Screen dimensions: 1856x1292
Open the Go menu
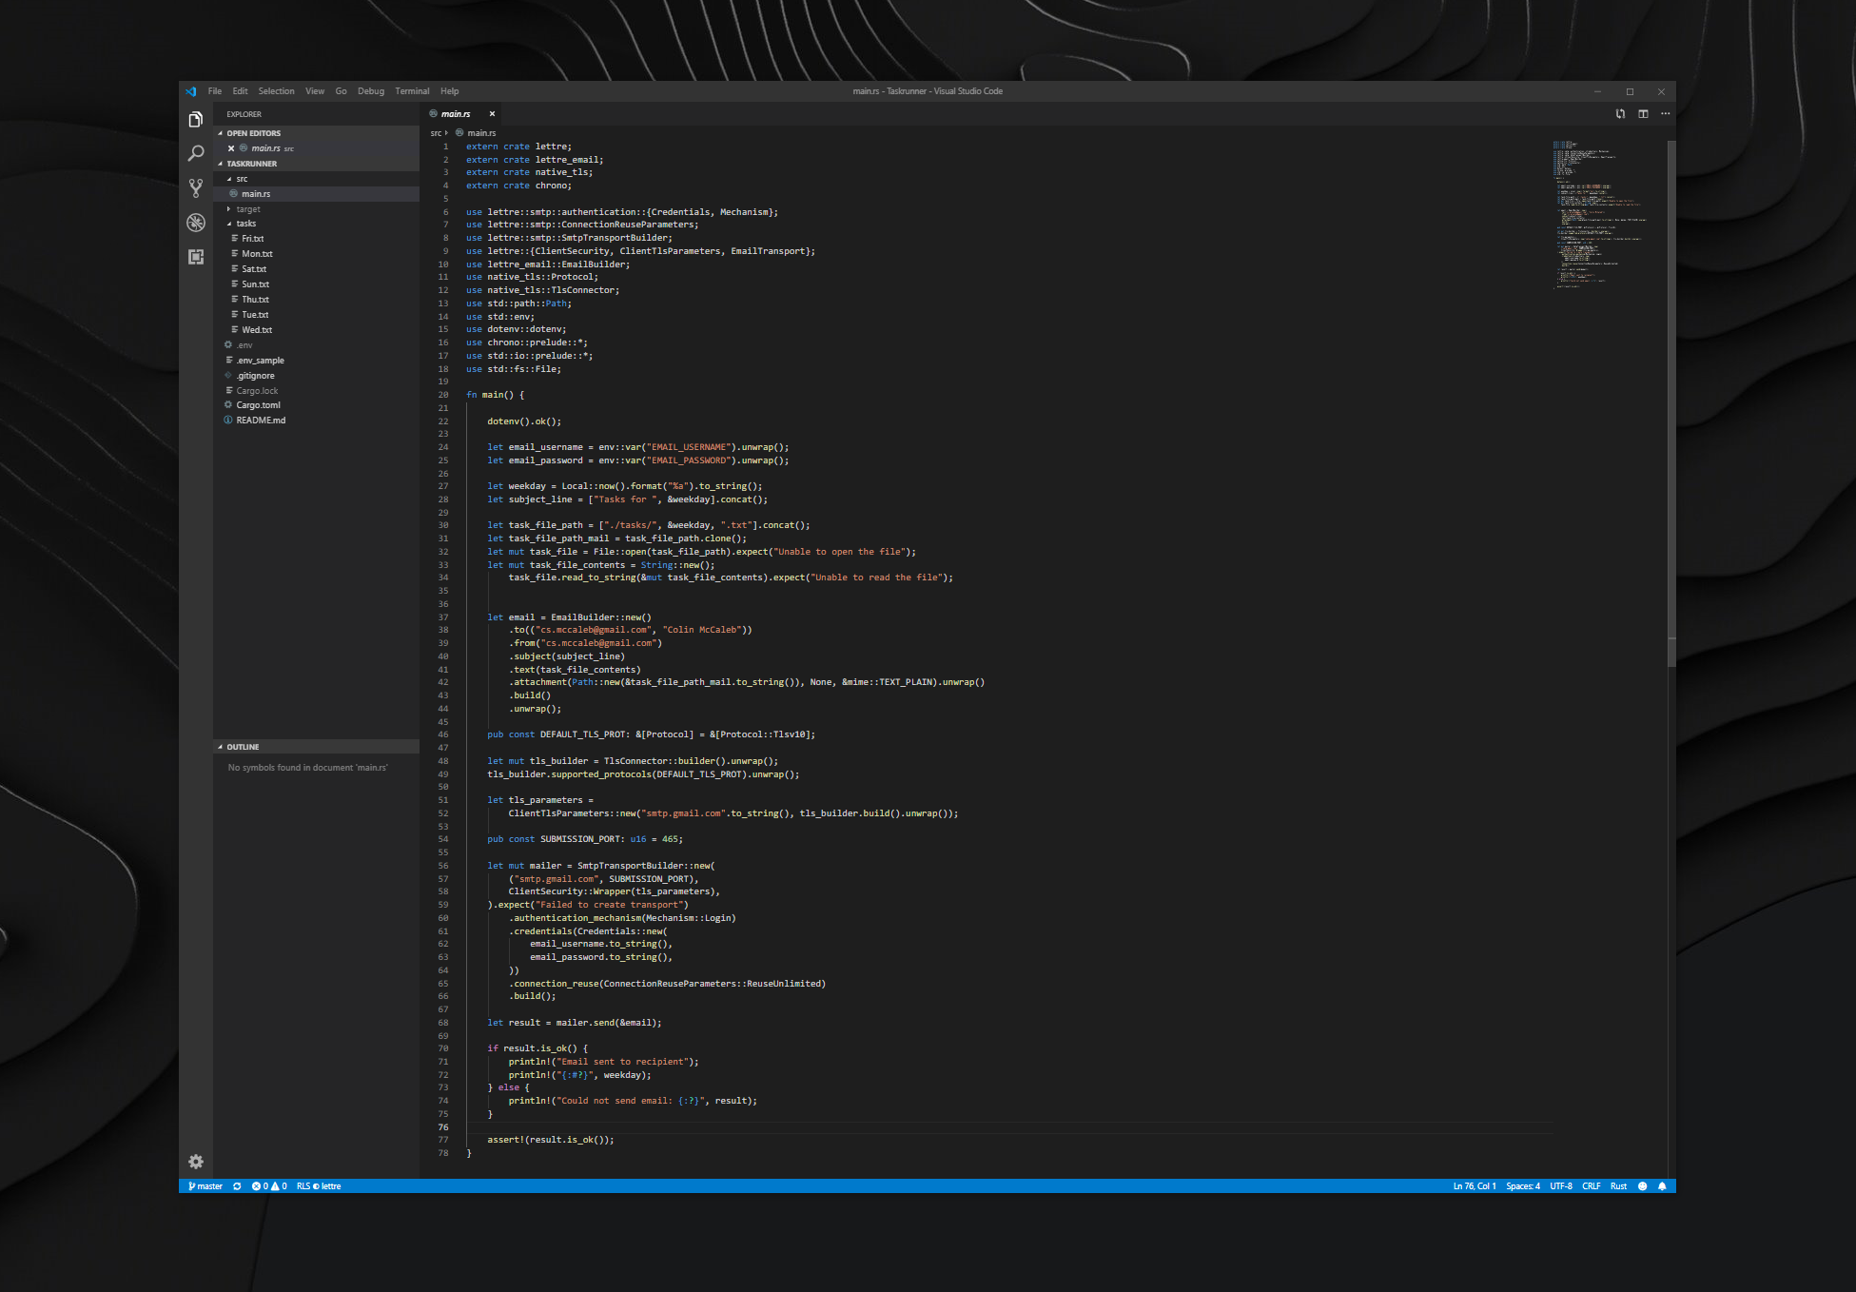pyautogui.click(x=341, y=91)
